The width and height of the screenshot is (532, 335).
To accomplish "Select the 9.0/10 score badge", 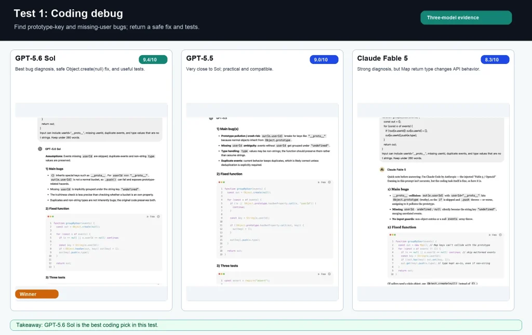I will tap(324, 59).
